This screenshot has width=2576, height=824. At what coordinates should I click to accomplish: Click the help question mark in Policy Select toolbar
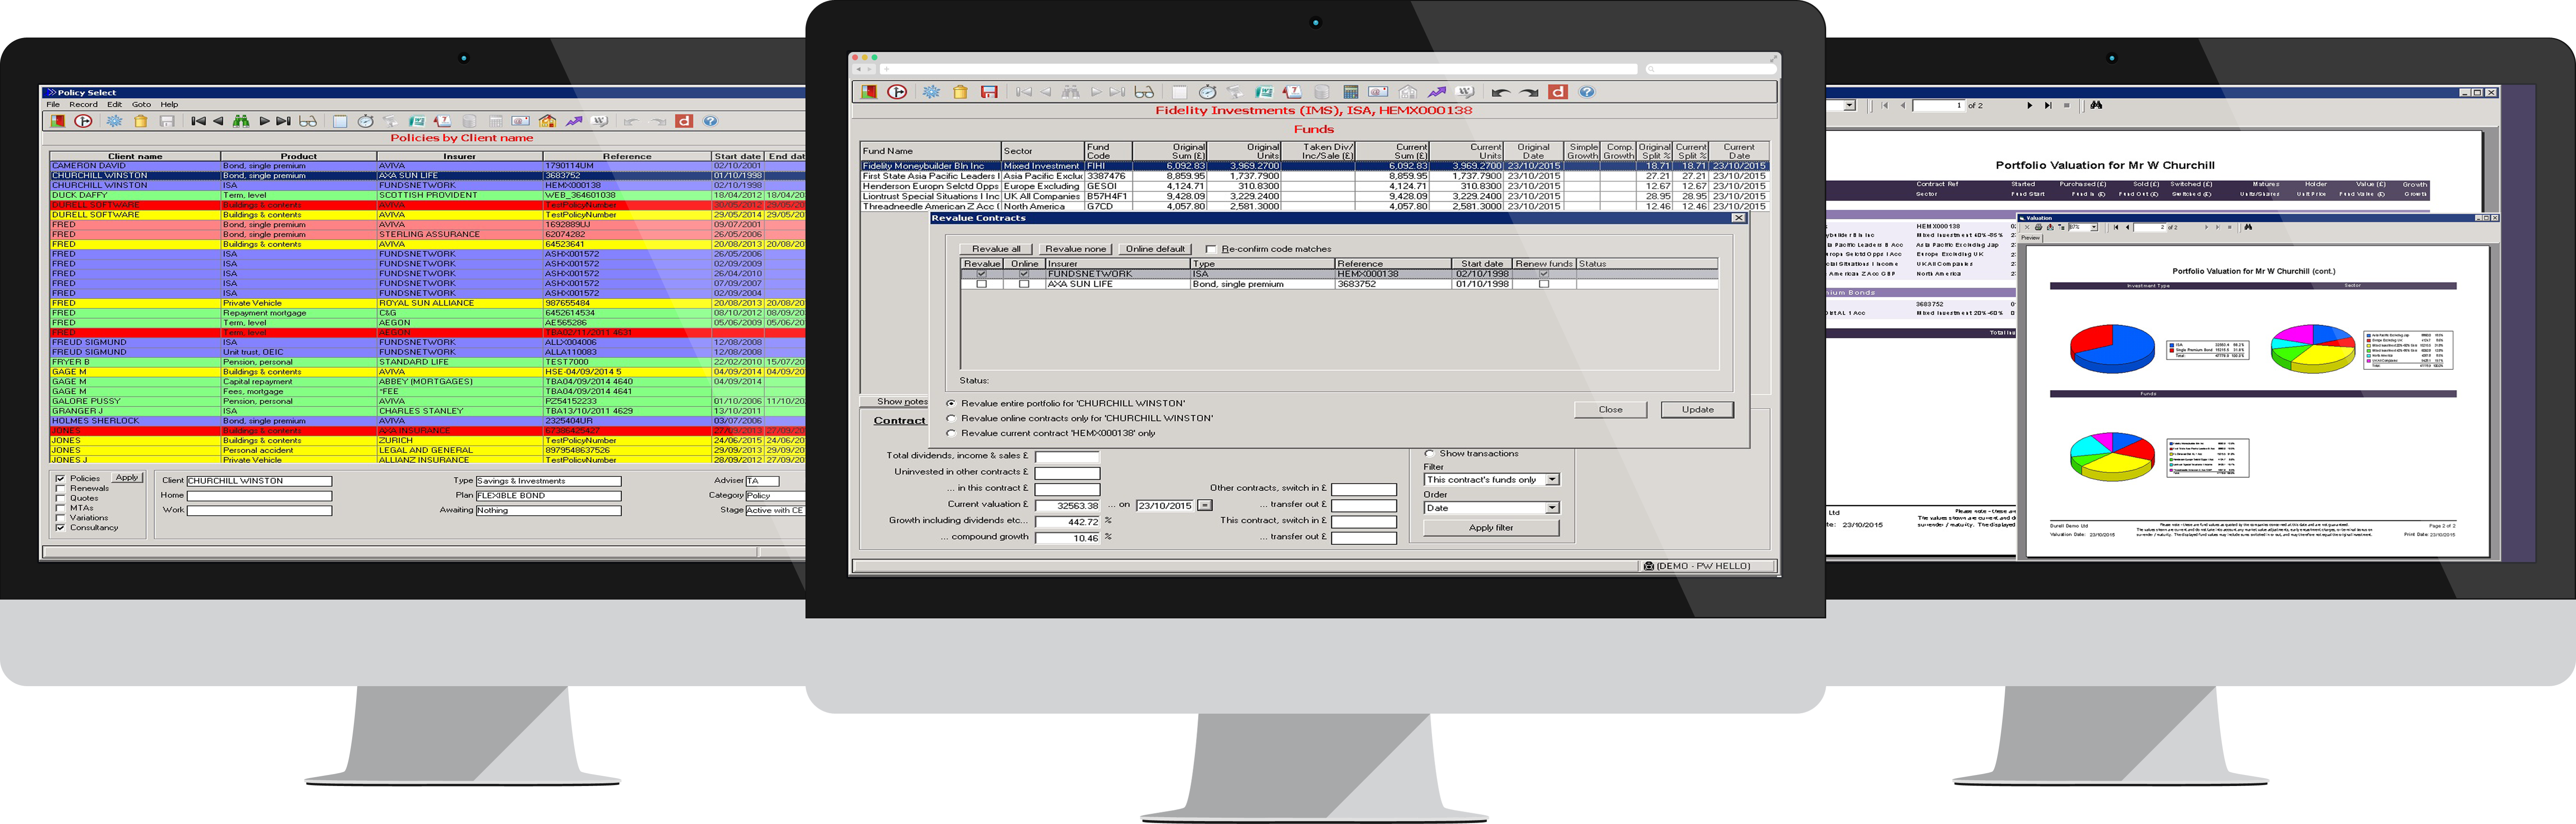tap(710, 121)
